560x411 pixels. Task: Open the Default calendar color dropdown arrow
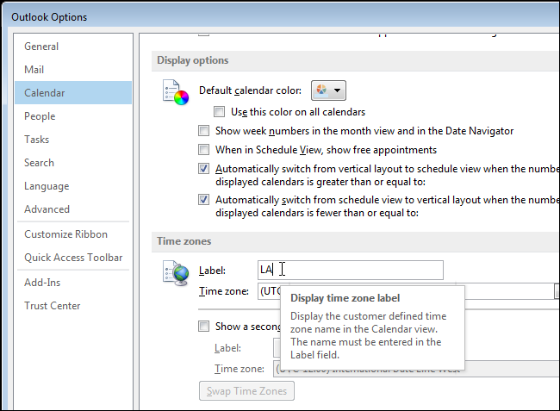[338, 90]
